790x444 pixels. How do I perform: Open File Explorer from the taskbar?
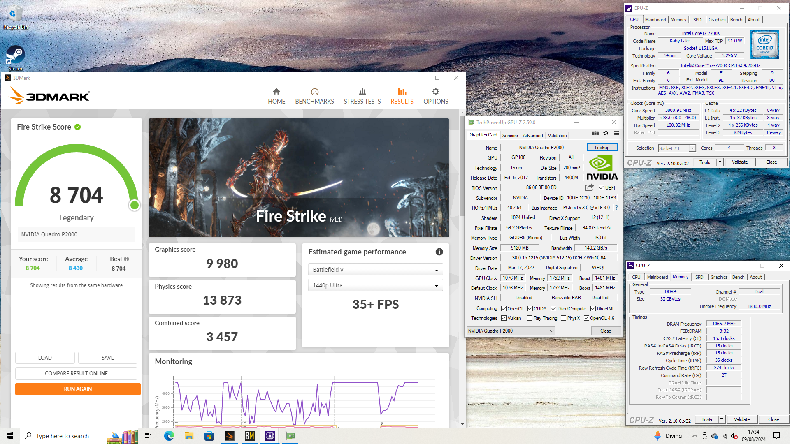189,436
